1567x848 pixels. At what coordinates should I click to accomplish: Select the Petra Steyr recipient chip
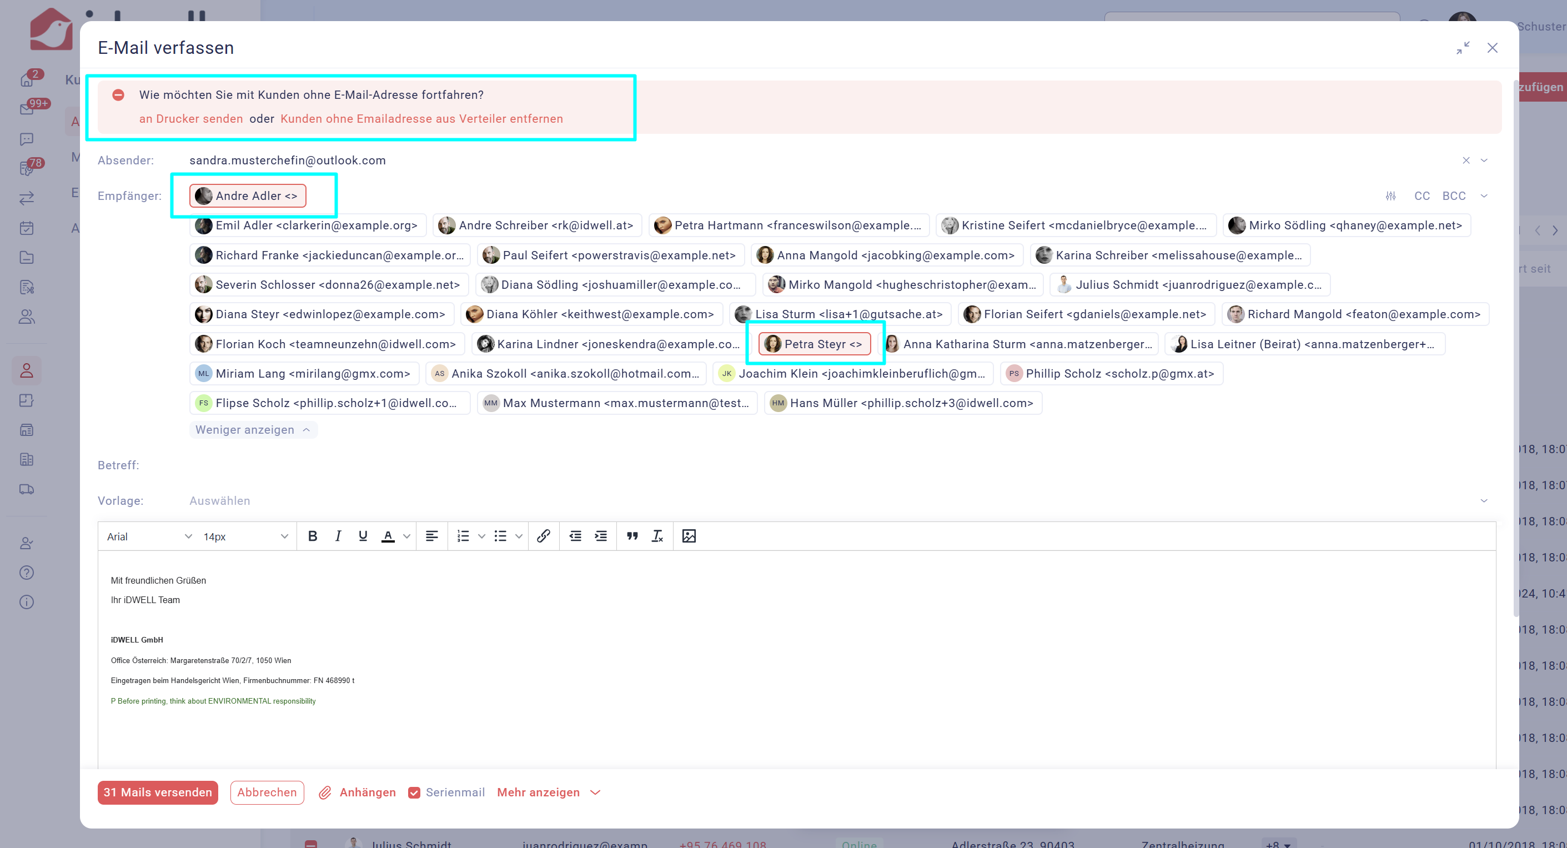(x=815, y=344)
